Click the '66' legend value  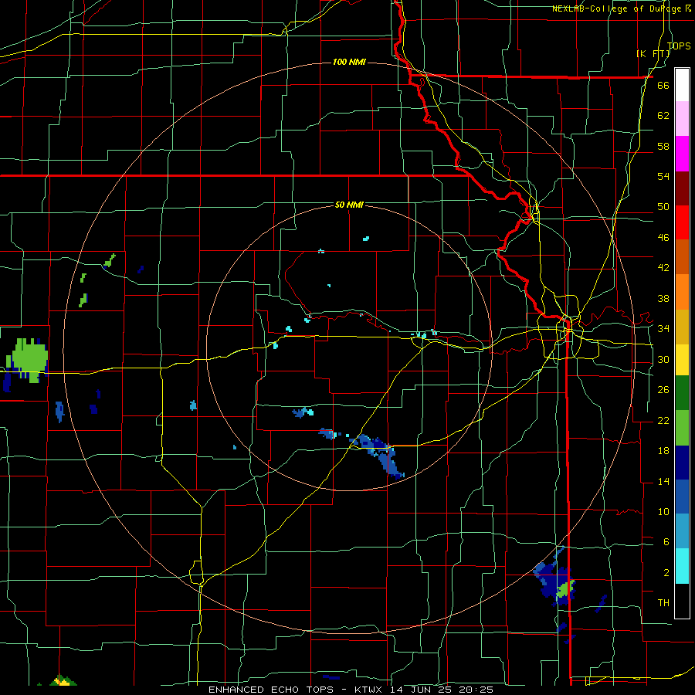pos(663,85)
